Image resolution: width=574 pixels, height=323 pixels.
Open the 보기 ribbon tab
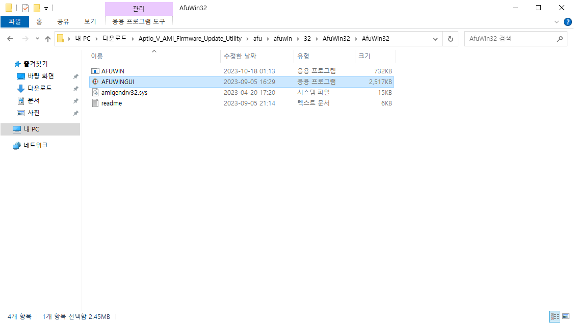point(90,21)
